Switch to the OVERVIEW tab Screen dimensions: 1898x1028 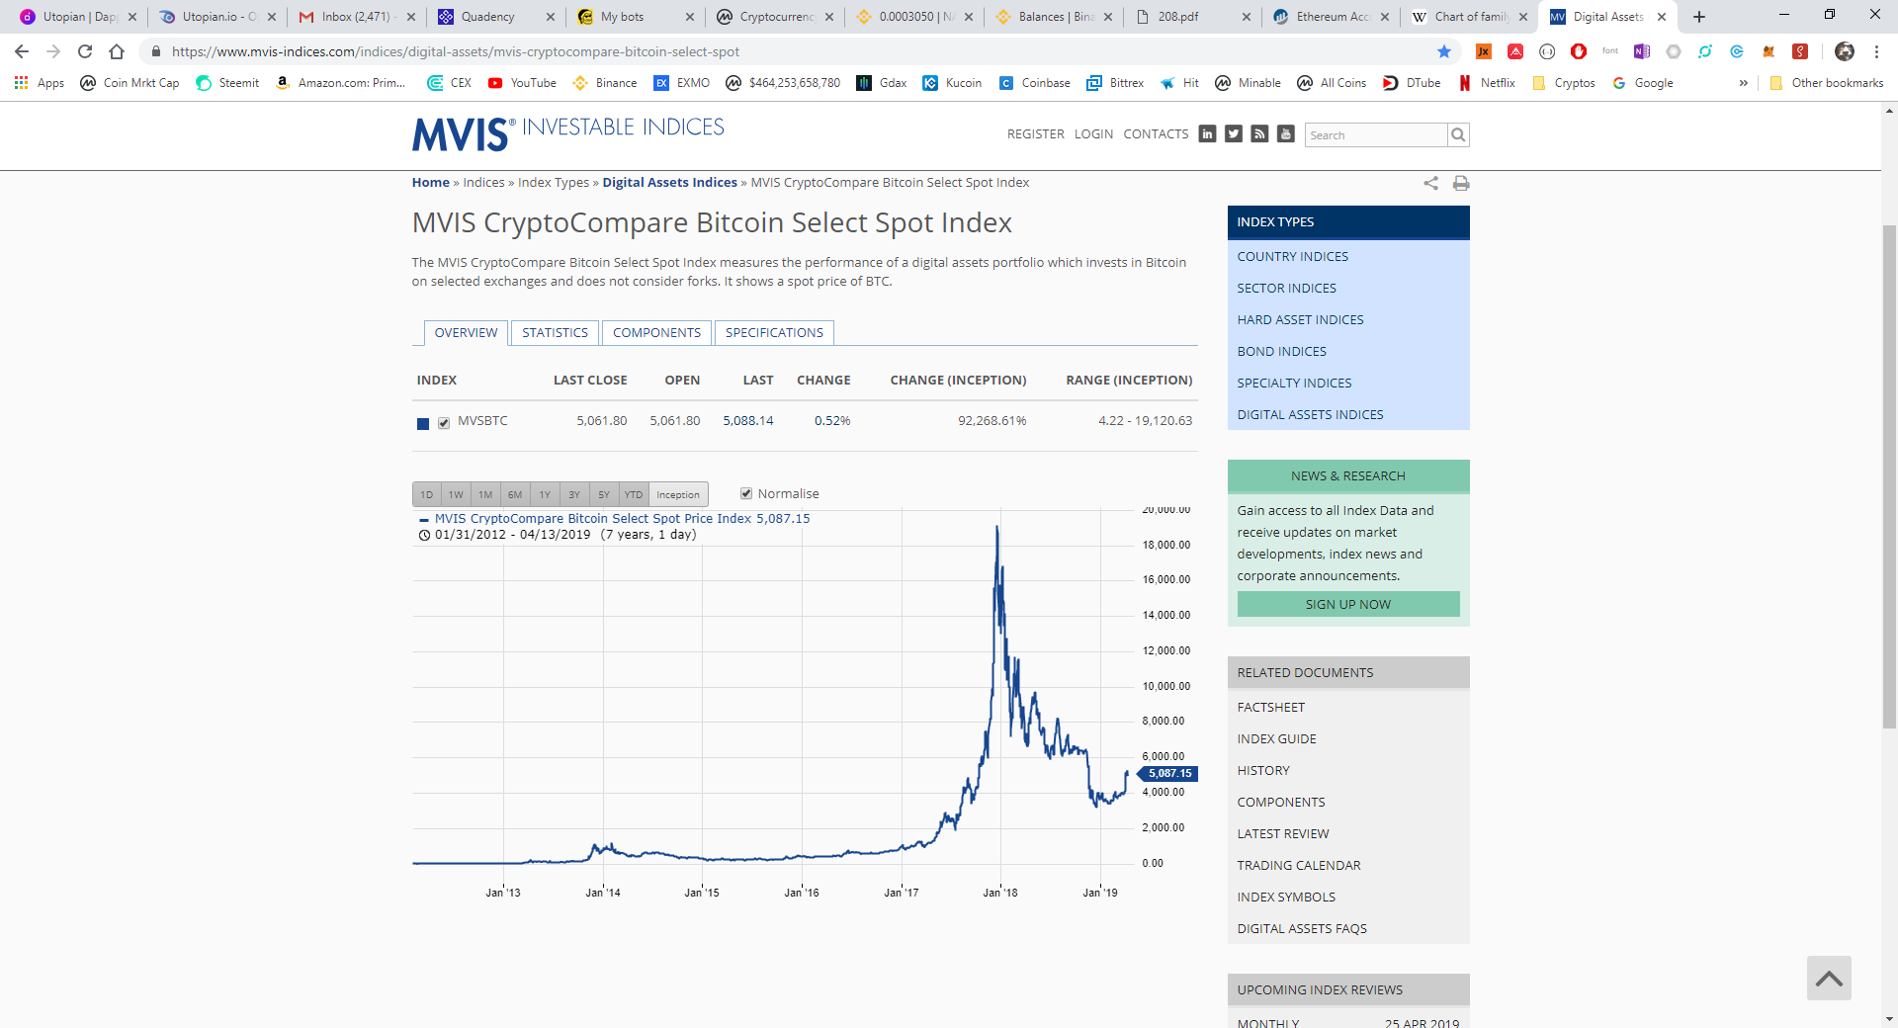pyautogui.click(x=466, y=333)
